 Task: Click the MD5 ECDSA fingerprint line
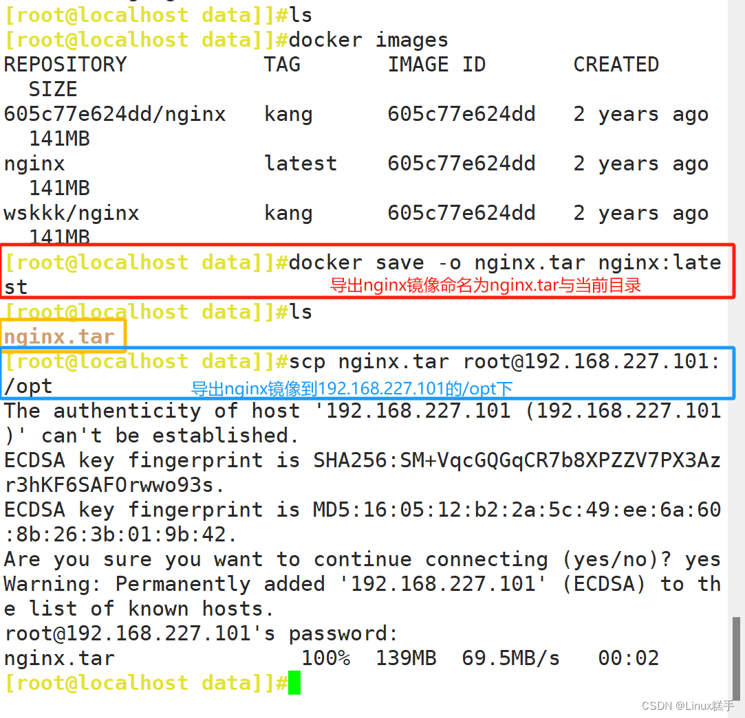[363, 522]
